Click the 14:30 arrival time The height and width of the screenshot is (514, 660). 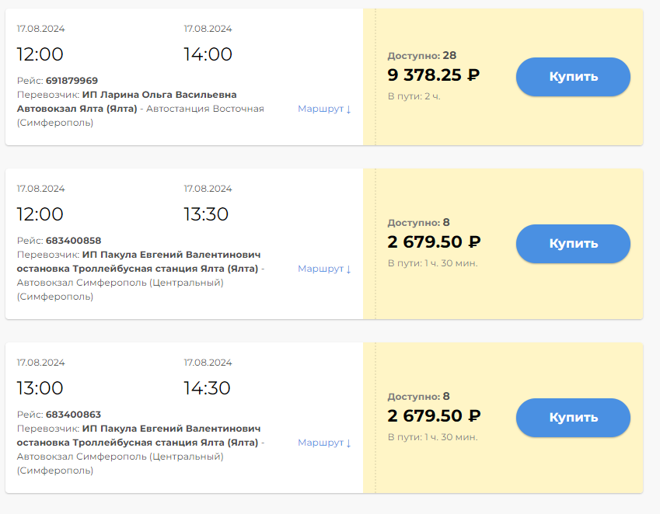pos(207,388)
